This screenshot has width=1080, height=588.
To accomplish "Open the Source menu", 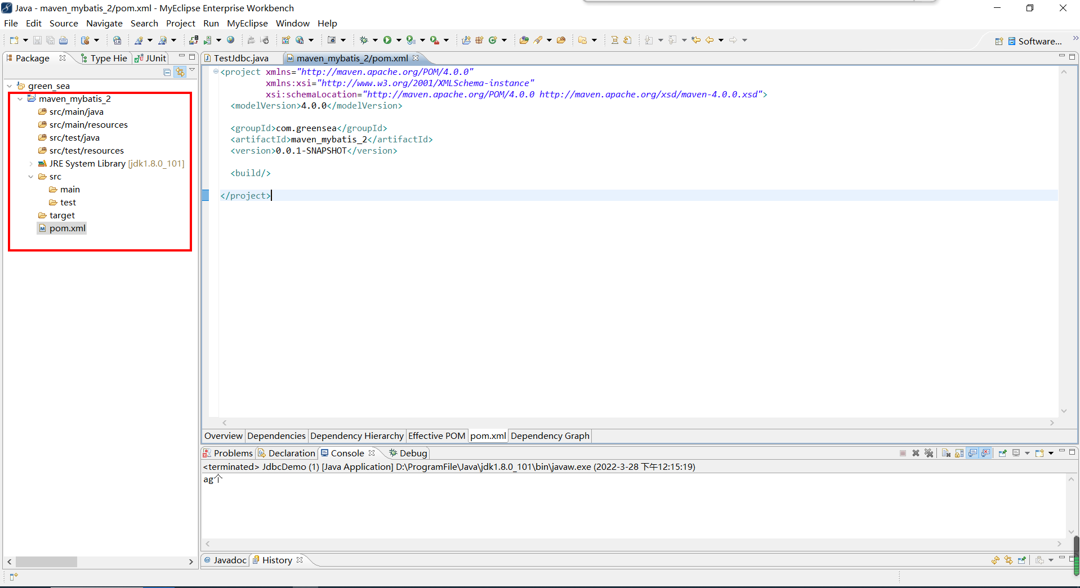I will (x=64, y=23).
